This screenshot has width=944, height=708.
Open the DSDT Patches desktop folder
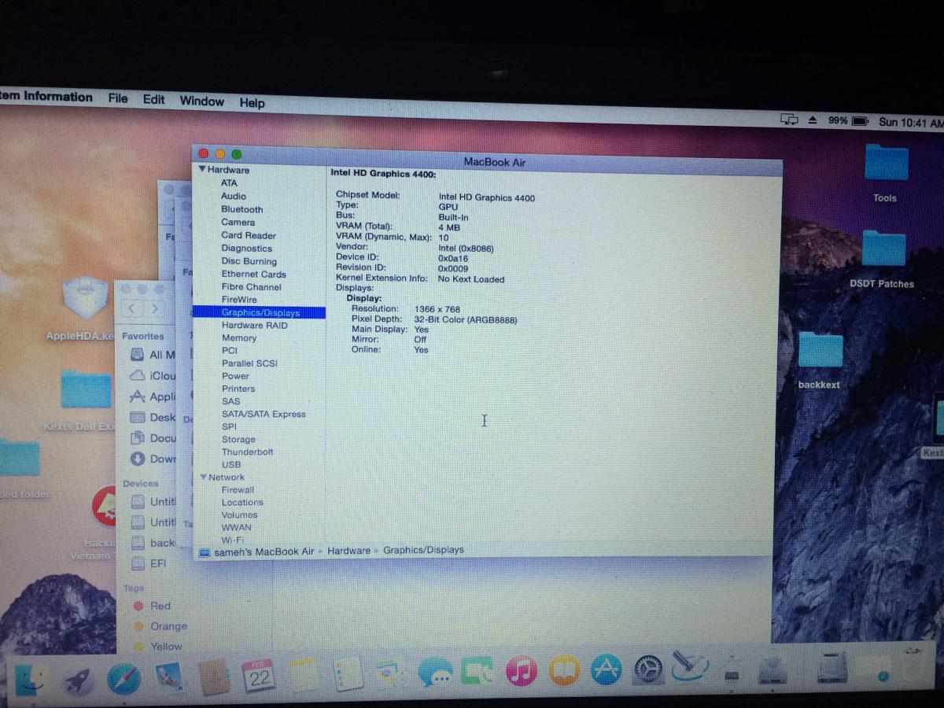point(883,252)
